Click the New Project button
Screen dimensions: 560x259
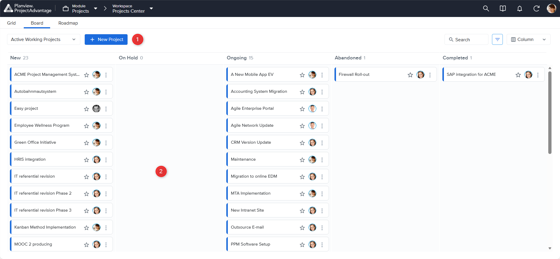[x=106, y=40]
